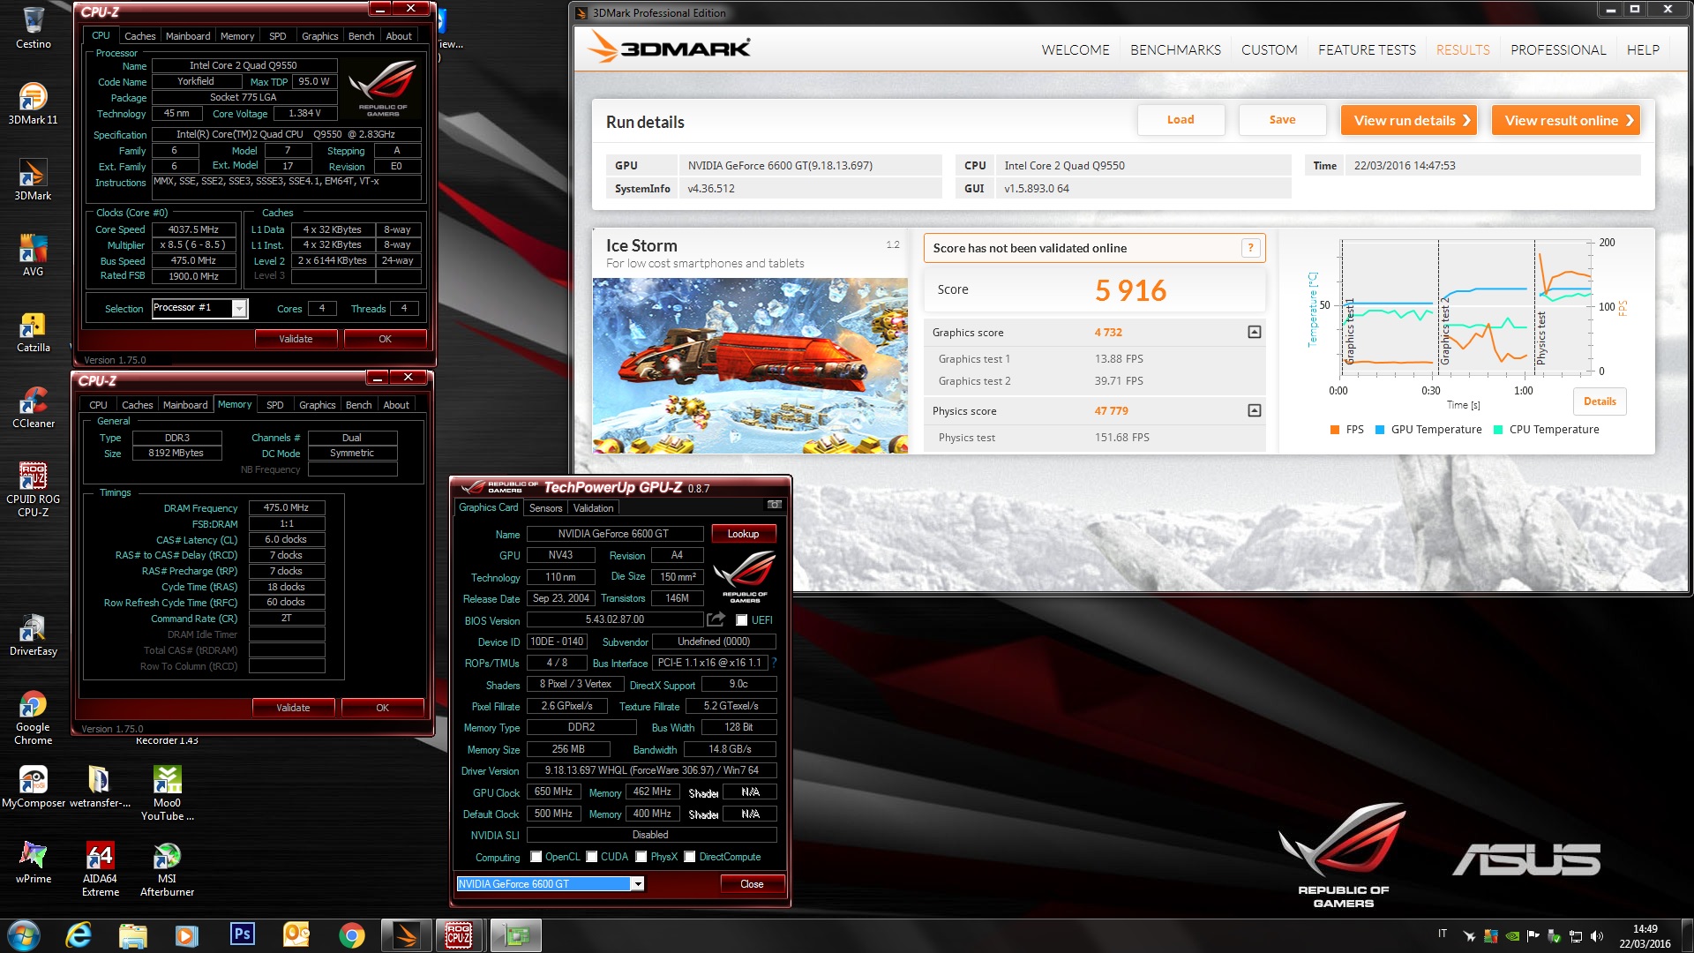Switch to ROG CPU-Z taskbar button
Image resolution: width=1694 pixels, height=953 pixels.
[460, 935]
